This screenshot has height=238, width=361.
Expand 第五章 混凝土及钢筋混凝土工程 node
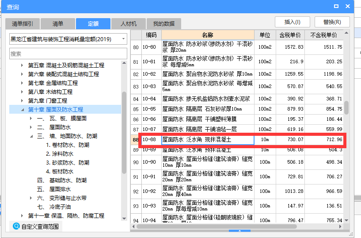tap(22, 65)
